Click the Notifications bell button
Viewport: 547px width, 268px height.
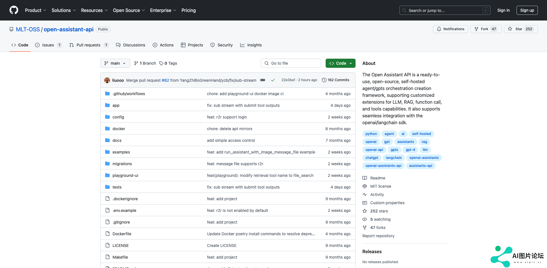click(x=450, y=29)
